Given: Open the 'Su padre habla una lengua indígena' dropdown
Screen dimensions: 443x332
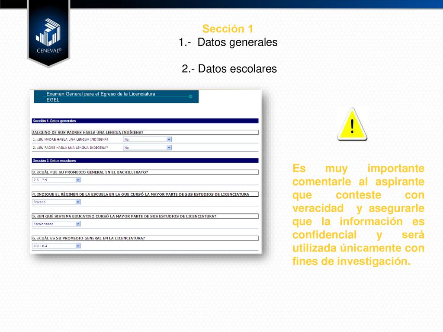Looking at the screenshot, I should pos(147,148).
